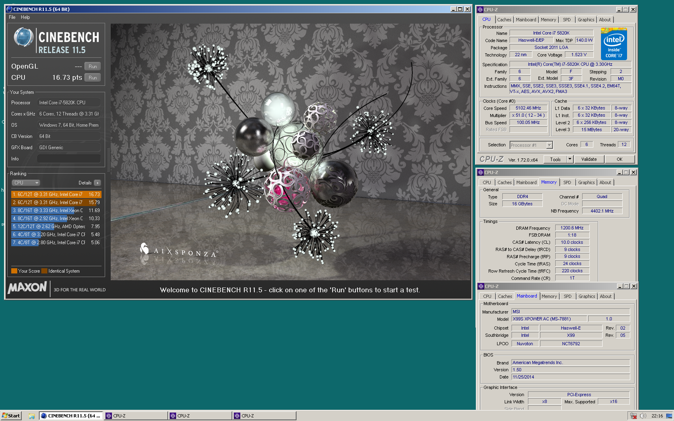Click the NB Frequency value 4402.1 MHz
Viewport: 674px width, 421px height.
[x=602, y=211]
